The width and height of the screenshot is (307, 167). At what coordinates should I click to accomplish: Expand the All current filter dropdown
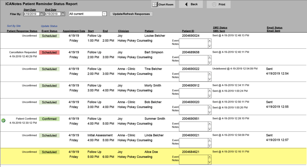click(104, 14)
